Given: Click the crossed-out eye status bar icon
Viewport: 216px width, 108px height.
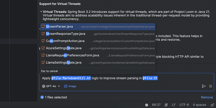Looking at the screenshot, I should pos(166,105).
